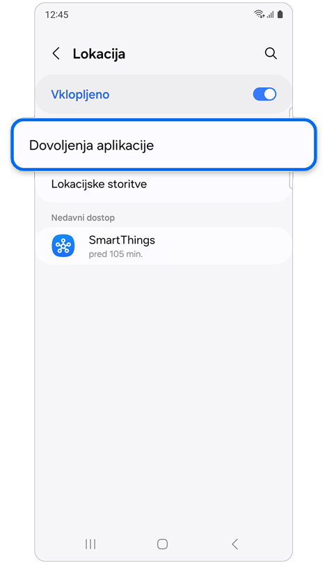Viewport: 327px width, 564px height.
Task: Tap the pred 105 min. timestamp
Action: [115, 254]
